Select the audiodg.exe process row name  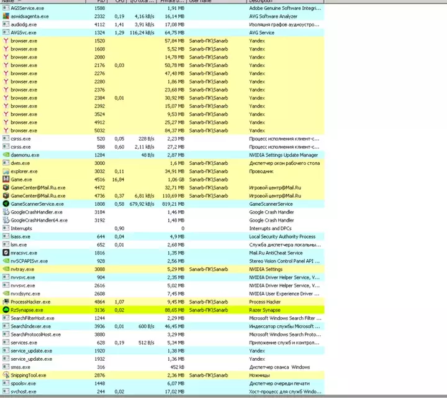tap(24, 24)
